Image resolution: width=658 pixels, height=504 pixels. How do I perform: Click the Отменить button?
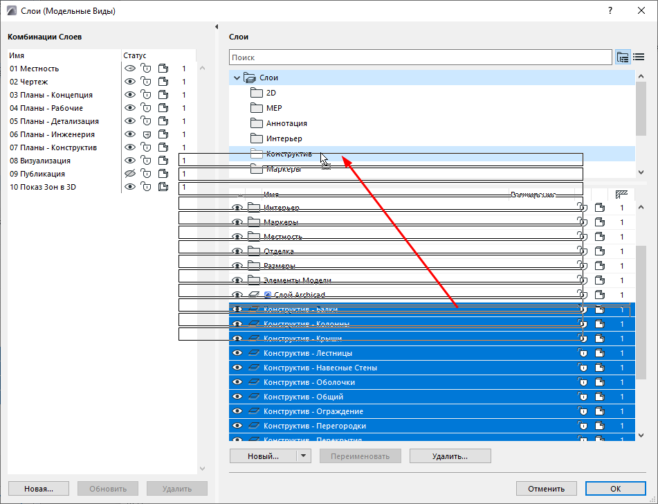click(547, 489)
